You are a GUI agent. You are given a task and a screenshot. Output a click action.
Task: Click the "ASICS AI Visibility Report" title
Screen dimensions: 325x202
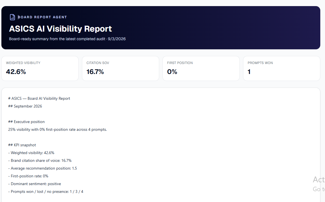(x=61, y=29)
